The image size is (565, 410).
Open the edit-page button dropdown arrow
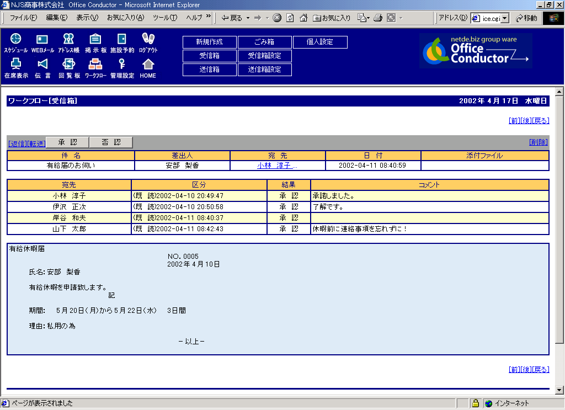pos(368,18)
